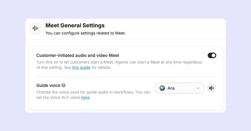Disable customer-initiated audio and video Meet
The height and width of the screenshot is (131, 251).
pos(212,55)
